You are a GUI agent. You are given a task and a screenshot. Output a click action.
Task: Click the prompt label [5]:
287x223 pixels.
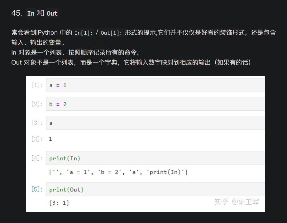click(36, 190)
